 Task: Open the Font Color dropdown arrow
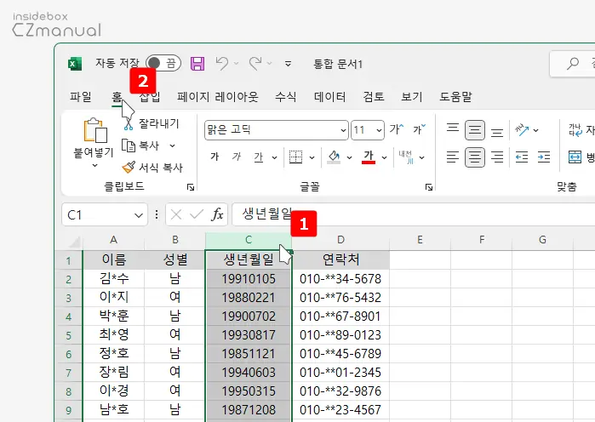pyautogui.click(x=384, y=157)
